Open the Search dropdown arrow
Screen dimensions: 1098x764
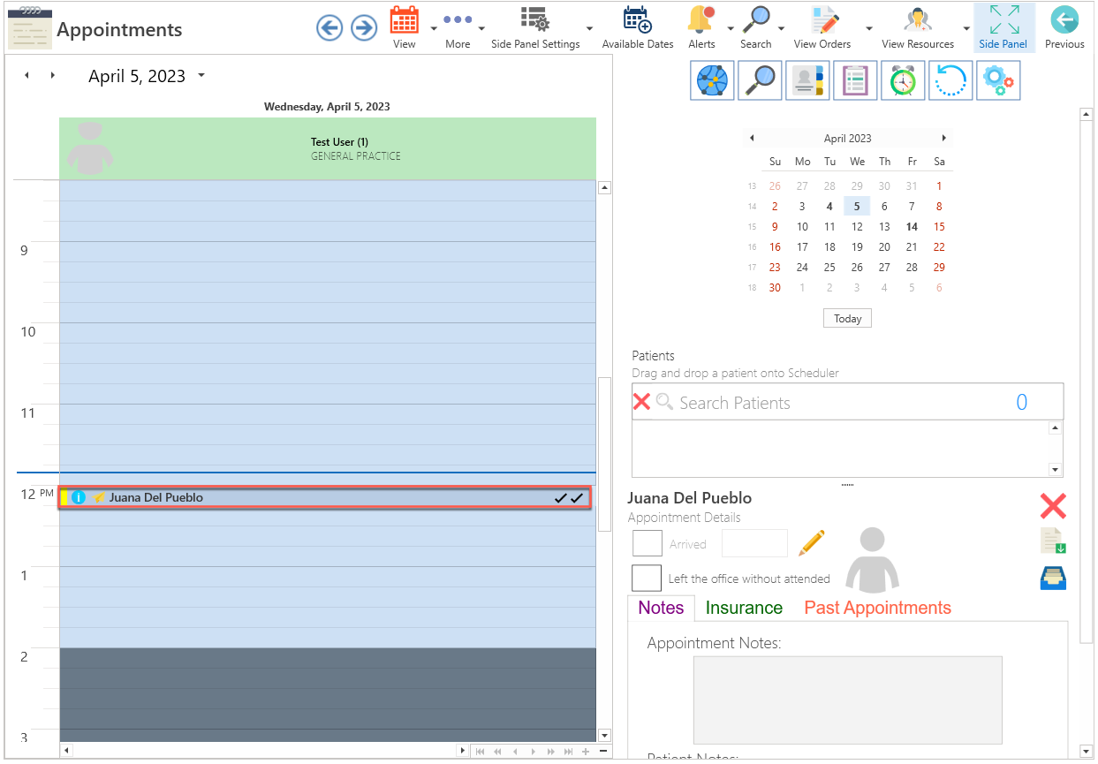(x=782, y=28)
